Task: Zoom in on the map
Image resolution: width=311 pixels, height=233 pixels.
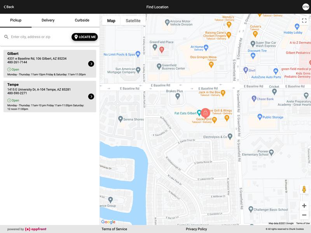Action: coord(304,206)
